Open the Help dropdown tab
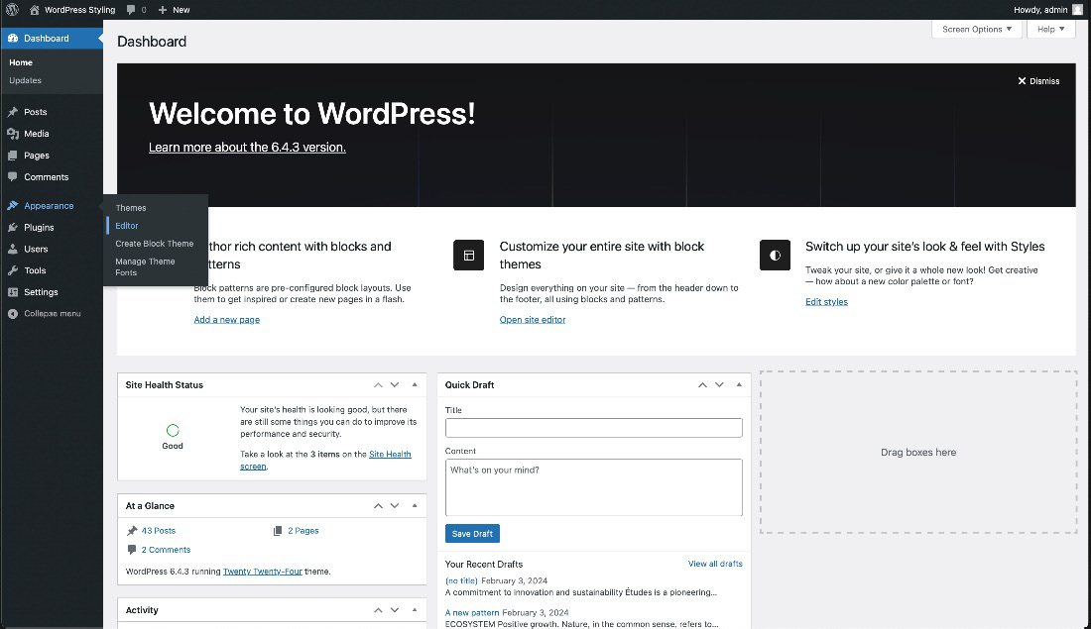This screenshot has height=629, width=1091. 1050,29
